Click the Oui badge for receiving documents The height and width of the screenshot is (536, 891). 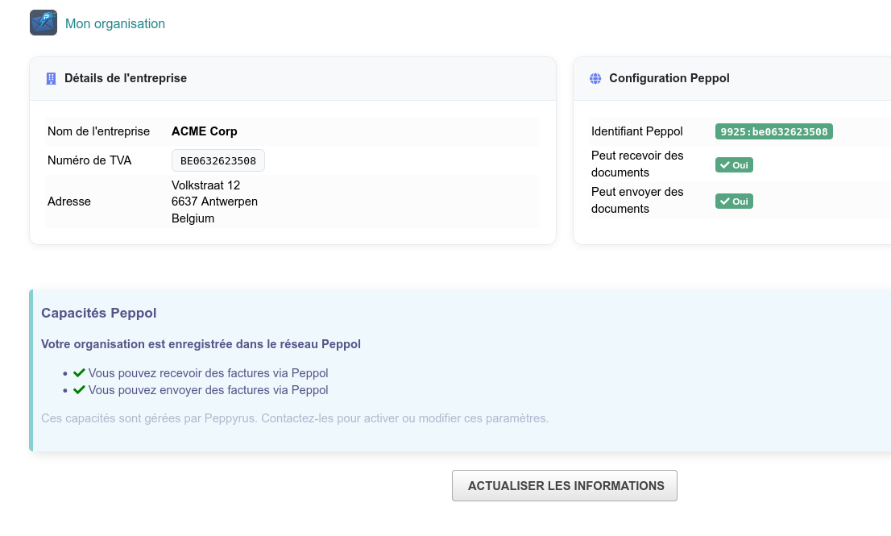pos(734,165)
